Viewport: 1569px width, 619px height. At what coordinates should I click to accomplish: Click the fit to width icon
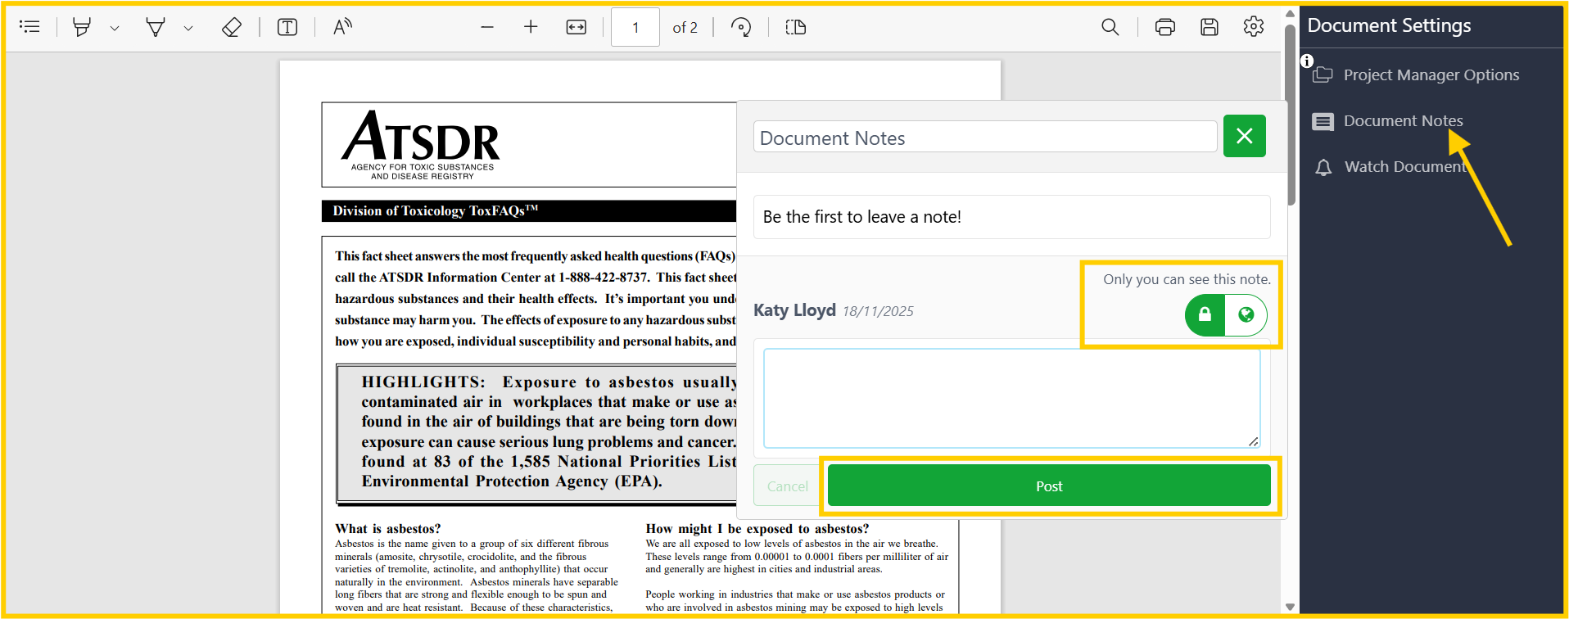(577, 27)
